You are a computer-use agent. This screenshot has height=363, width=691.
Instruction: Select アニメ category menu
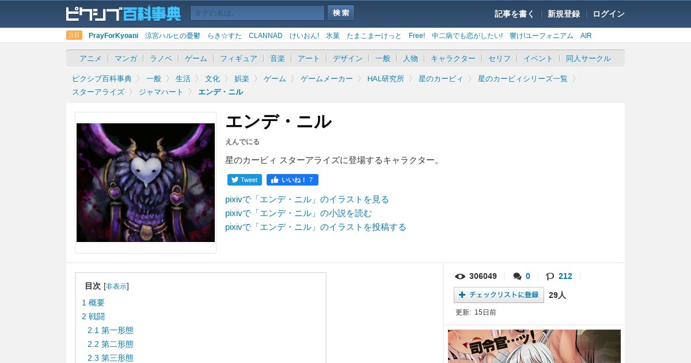[90, 58]
